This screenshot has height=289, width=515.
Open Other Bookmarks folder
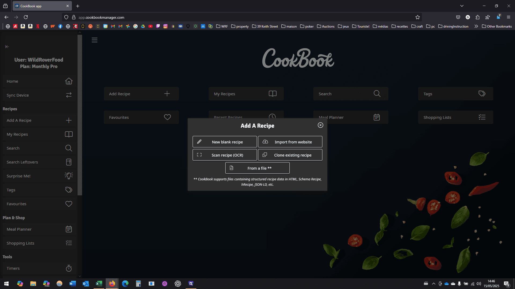click(497, 26)
